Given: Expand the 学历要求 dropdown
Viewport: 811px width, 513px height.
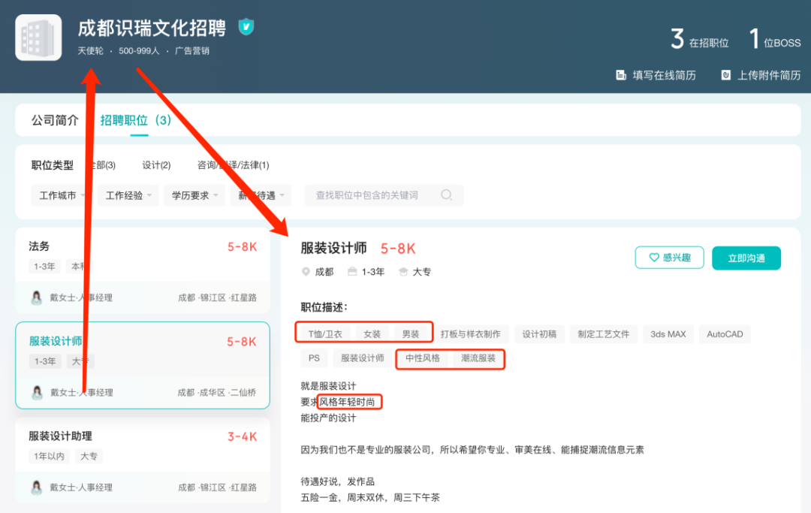Looking at the screenshot, I should tap(194, 195).
